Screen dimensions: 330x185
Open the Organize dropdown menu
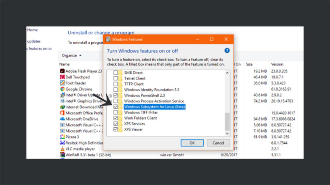[x=72, y=55]
